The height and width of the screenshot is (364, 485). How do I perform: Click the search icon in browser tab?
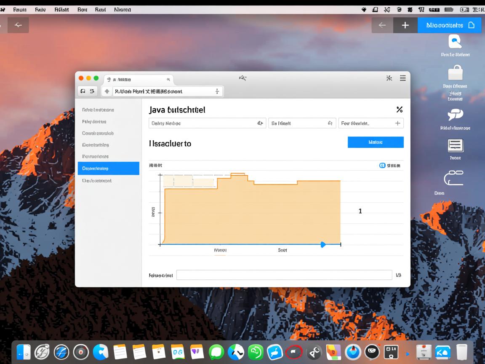(168, 79)
